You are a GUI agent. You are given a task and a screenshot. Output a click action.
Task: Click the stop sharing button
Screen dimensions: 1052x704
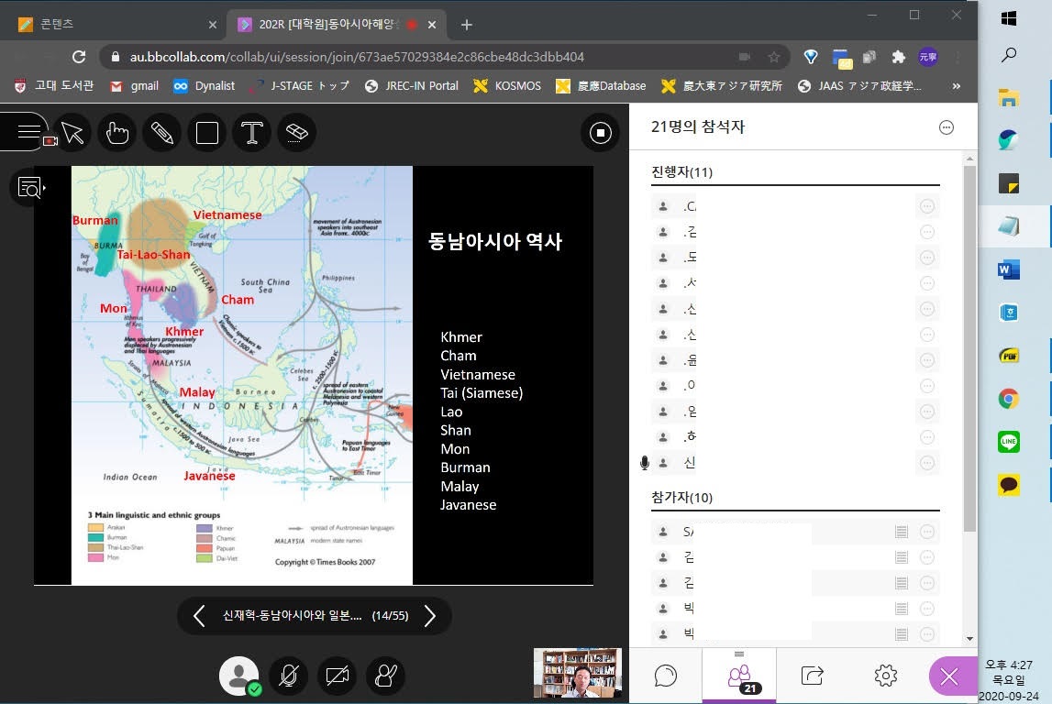[x=600, y=133]
